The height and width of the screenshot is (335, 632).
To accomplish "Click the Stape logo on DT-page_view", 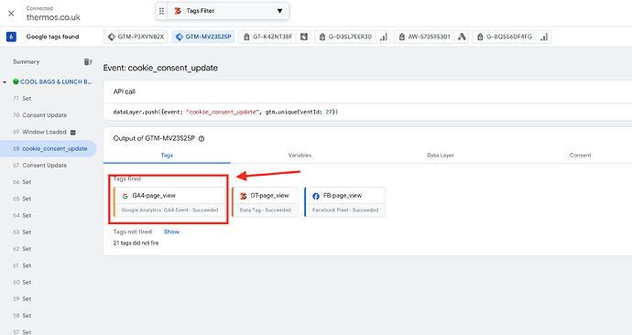I will 243,196.
